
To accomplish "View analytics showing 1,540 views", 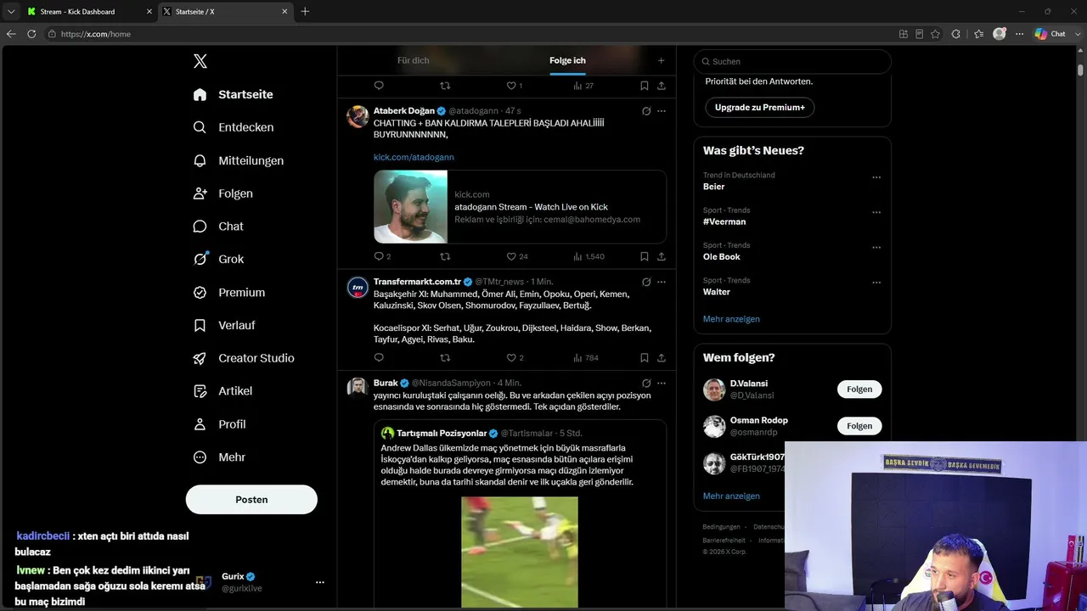I will click(x=589, y=256).
